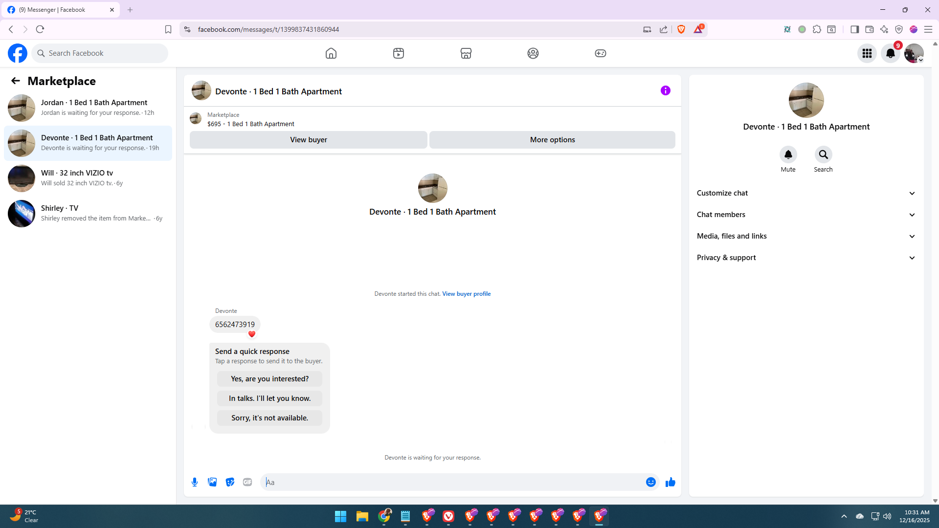Select Devonte 1 Bed 1 Bath Apartment chat
This screenshot has height=528, width=939.
point(88,143)
